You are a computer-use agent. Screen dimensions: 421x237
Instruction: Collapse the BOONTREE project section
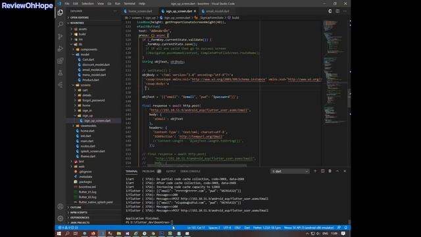click(77, 23)
